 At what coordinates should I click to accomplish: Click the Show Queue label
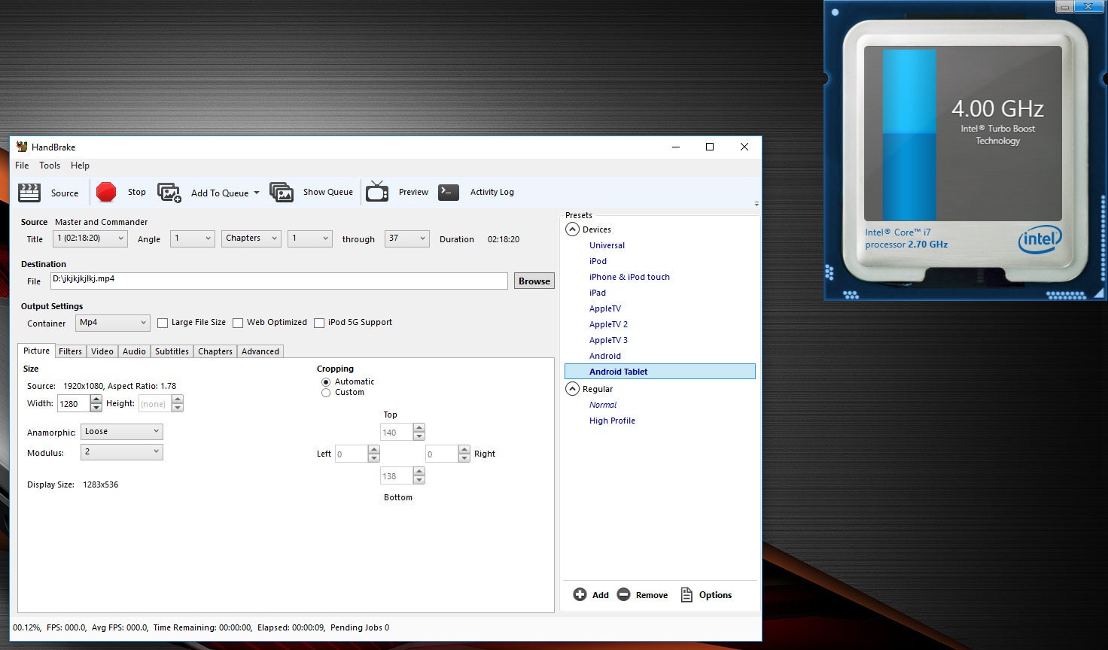point(328,192)
